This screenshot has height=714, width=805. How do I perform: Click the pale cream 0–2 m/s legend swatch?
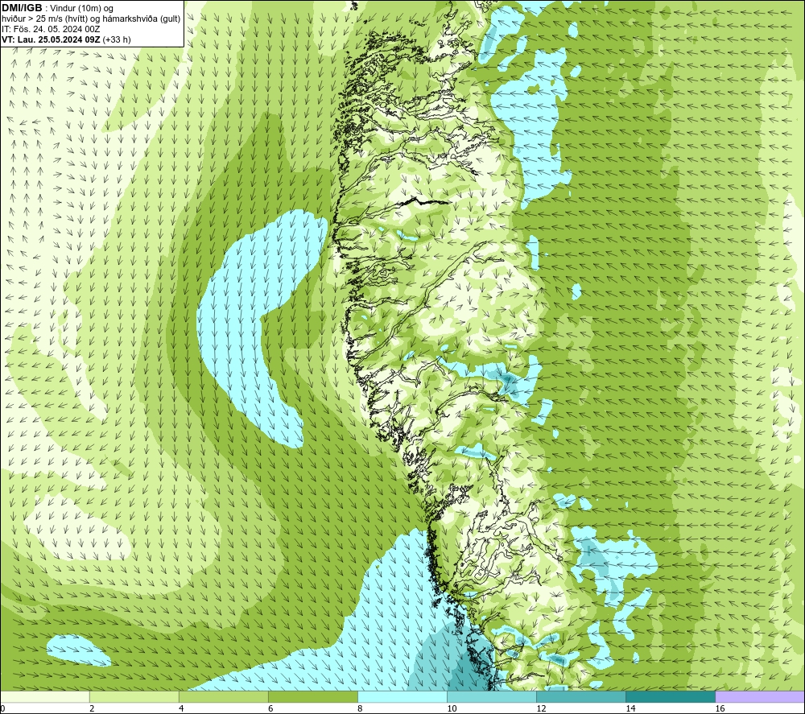point(45,697)
